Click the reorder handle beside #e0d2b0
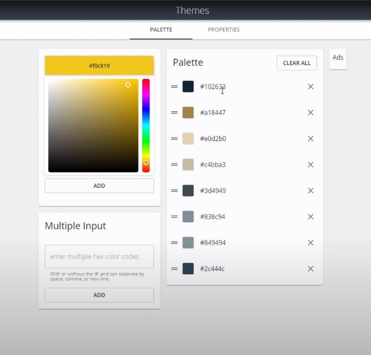 [174, 138]
